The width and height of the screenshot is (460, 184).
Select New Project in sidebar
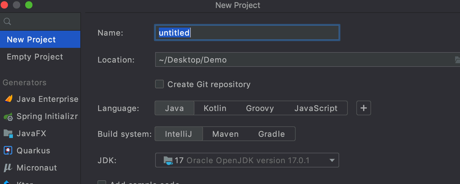[31, 40]
